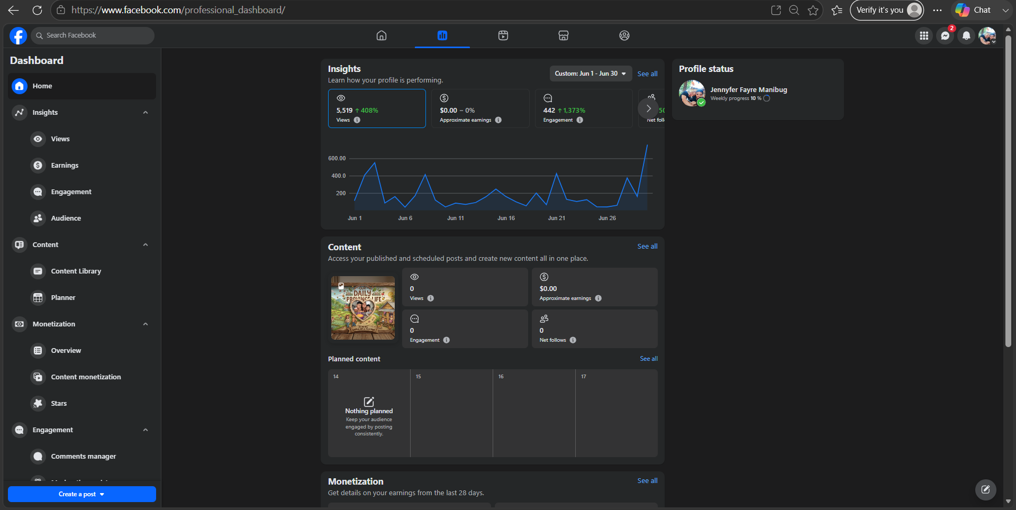Screen dimensions: 1016x510
Task: Select Home in Dashboard sidebar
Action: [x=82, y=86]
